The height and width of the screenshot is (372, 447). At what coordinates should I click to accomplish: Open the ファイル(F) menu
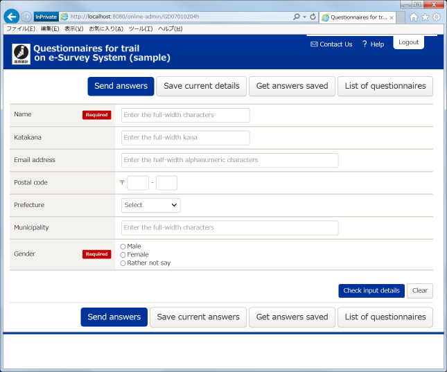point(21,29)
